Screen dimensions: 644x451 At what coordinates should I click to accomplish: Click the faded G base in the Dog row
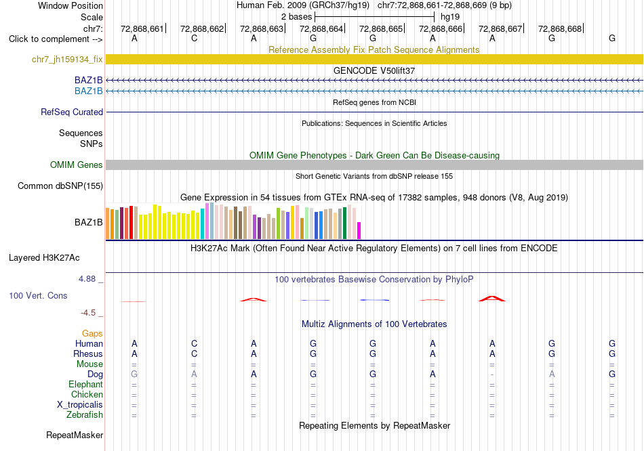[x=134, y=374]
